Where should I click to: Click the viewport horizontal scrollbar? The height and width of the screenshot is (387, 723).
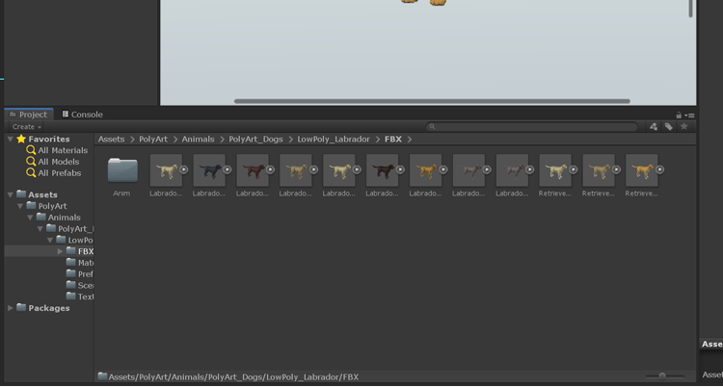432,101
